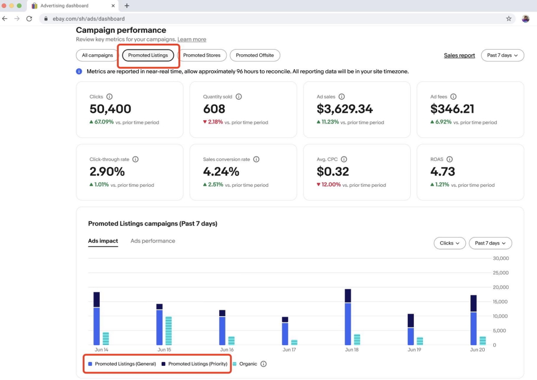Click the info icon next to Click-through rate

[x=135, y=159]
